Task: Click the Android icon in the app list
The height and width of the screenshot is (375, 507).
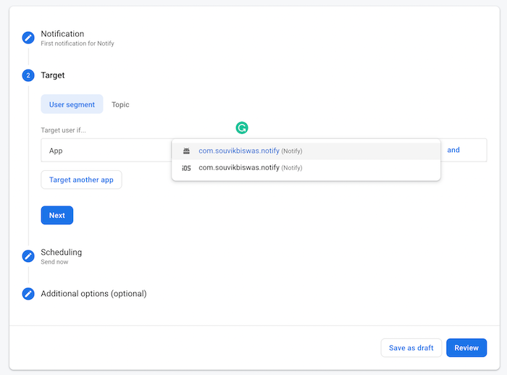Action: pyautogui.click(x=186, y=151)
